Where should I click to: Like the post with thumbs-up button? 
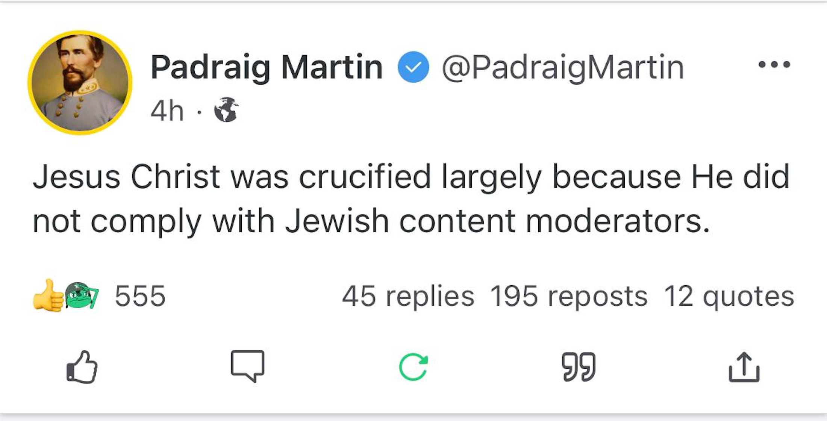(82, 367)
